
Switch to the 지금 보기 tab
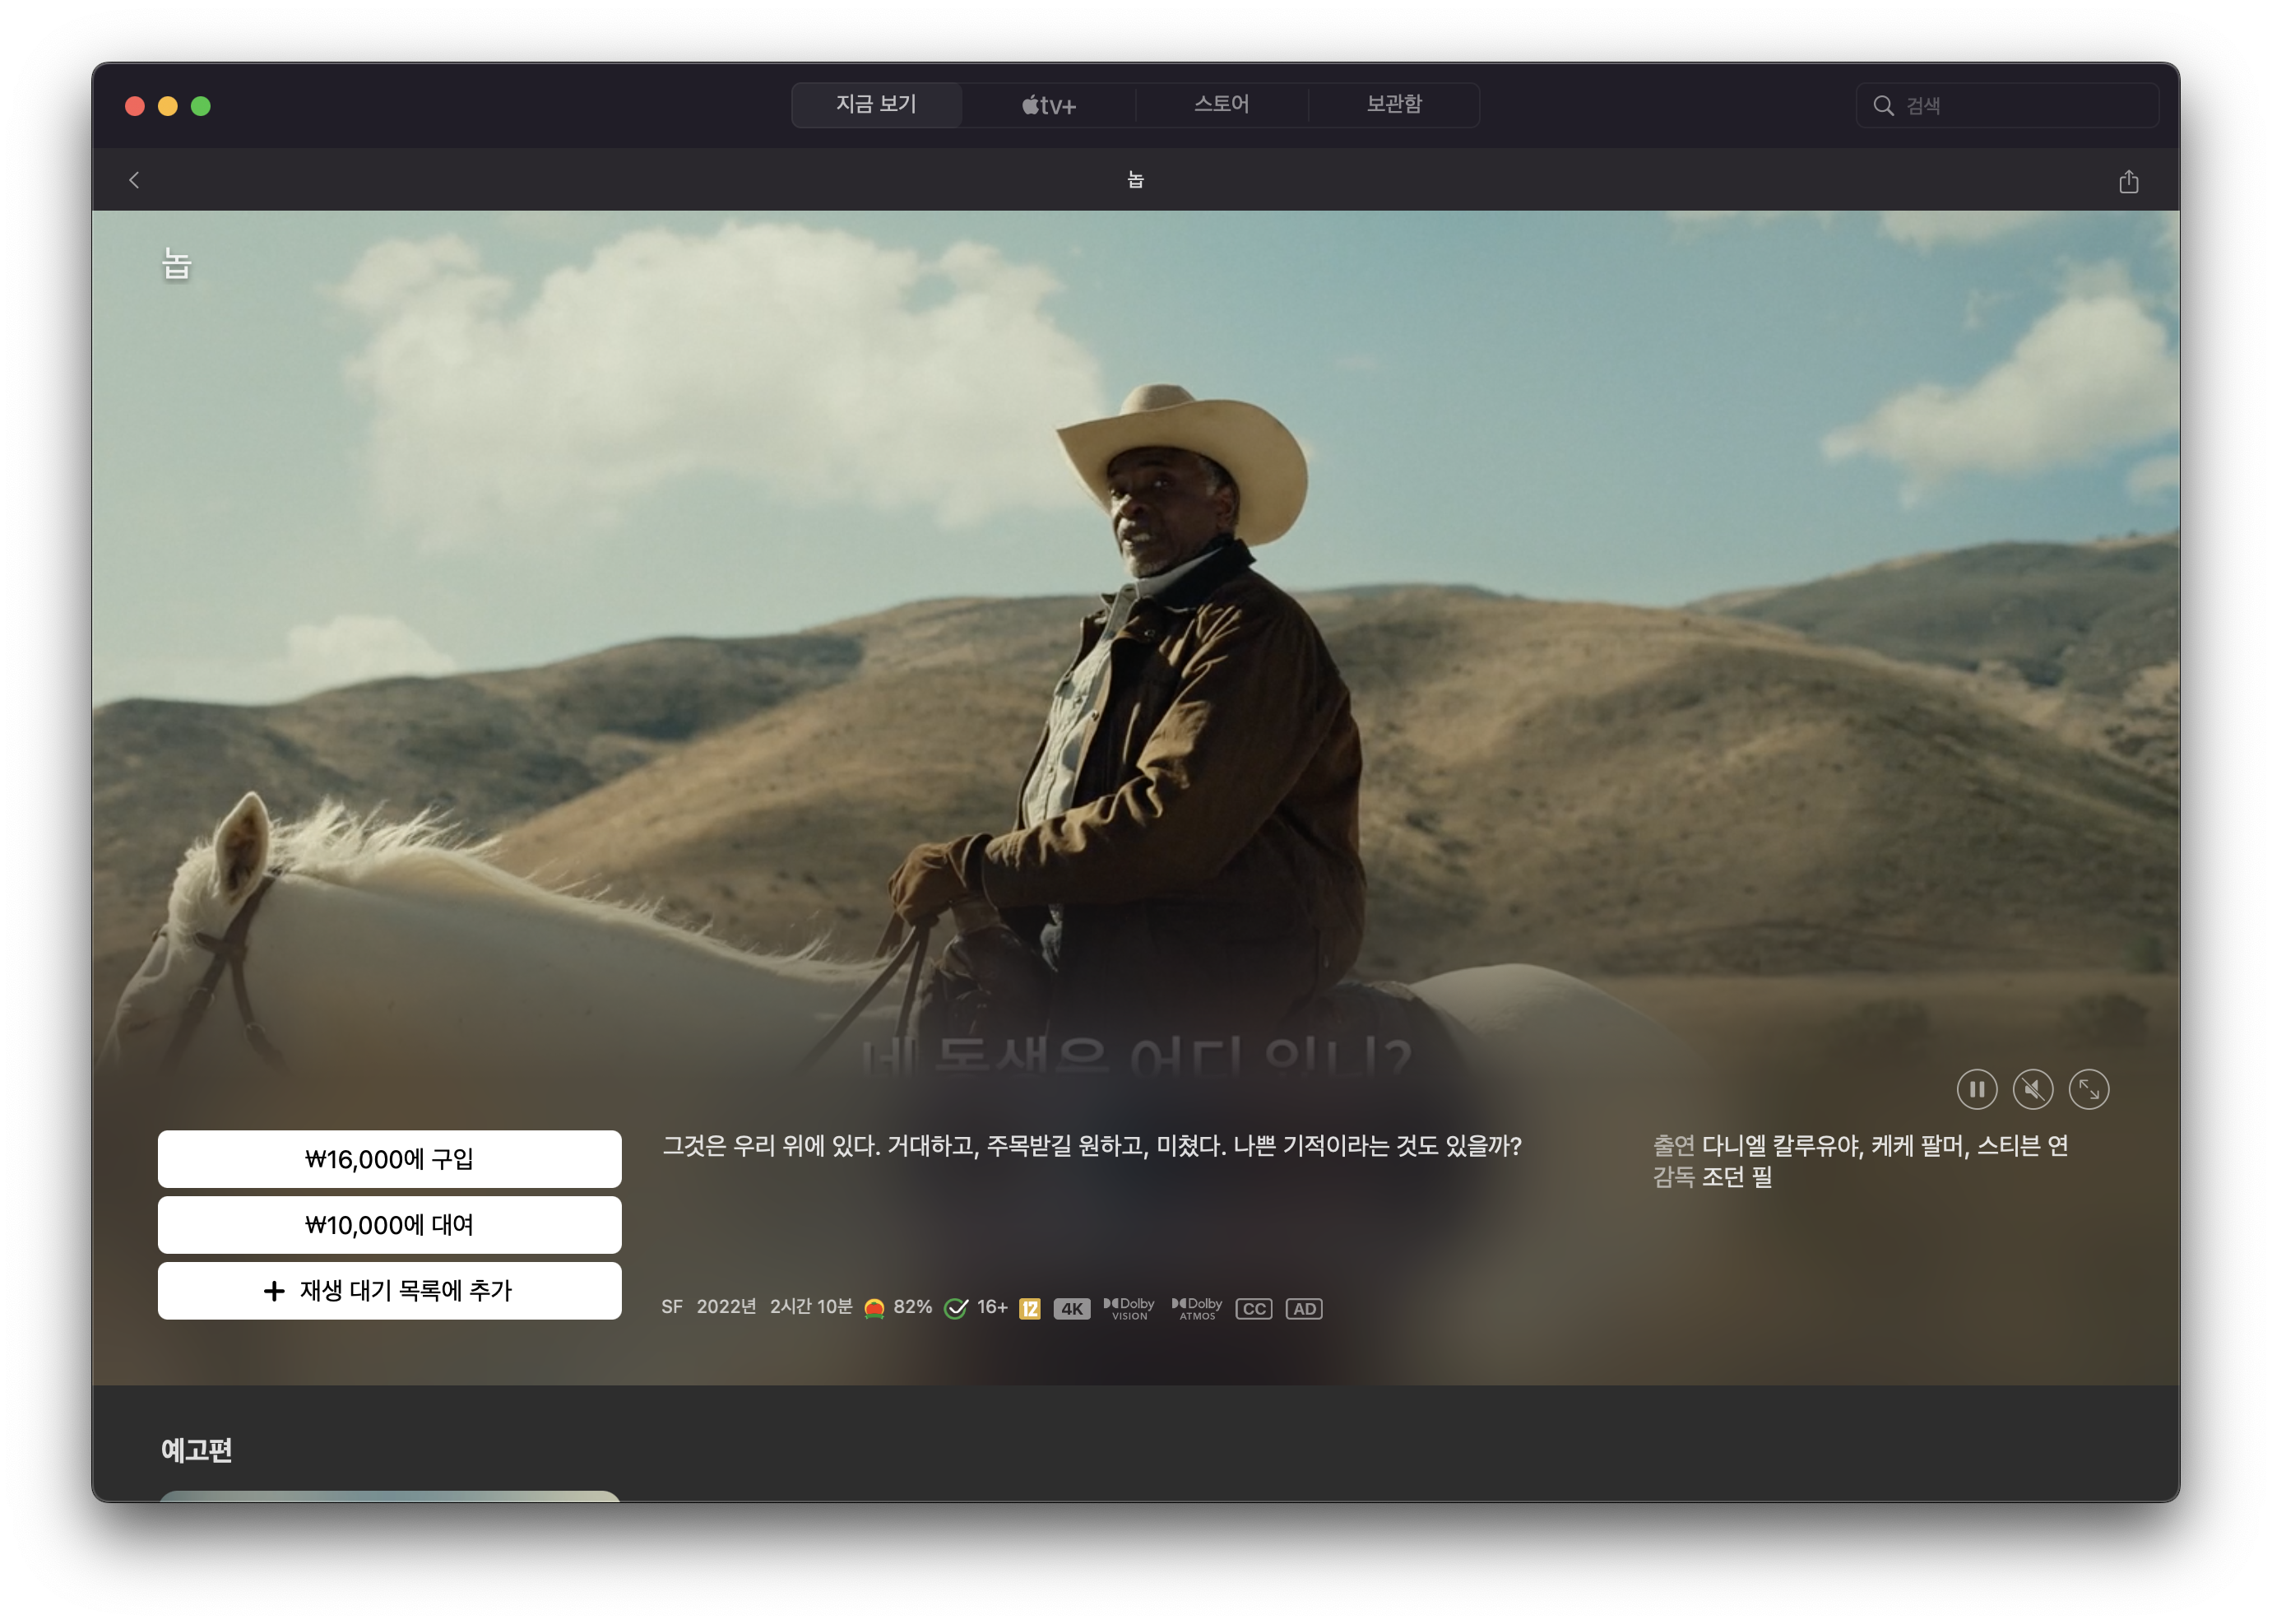point(876,105)
